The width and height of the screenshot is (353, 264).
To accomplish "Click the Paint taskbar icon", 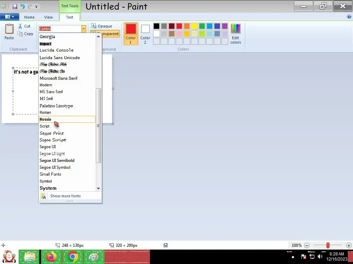I will click(94, 256).
